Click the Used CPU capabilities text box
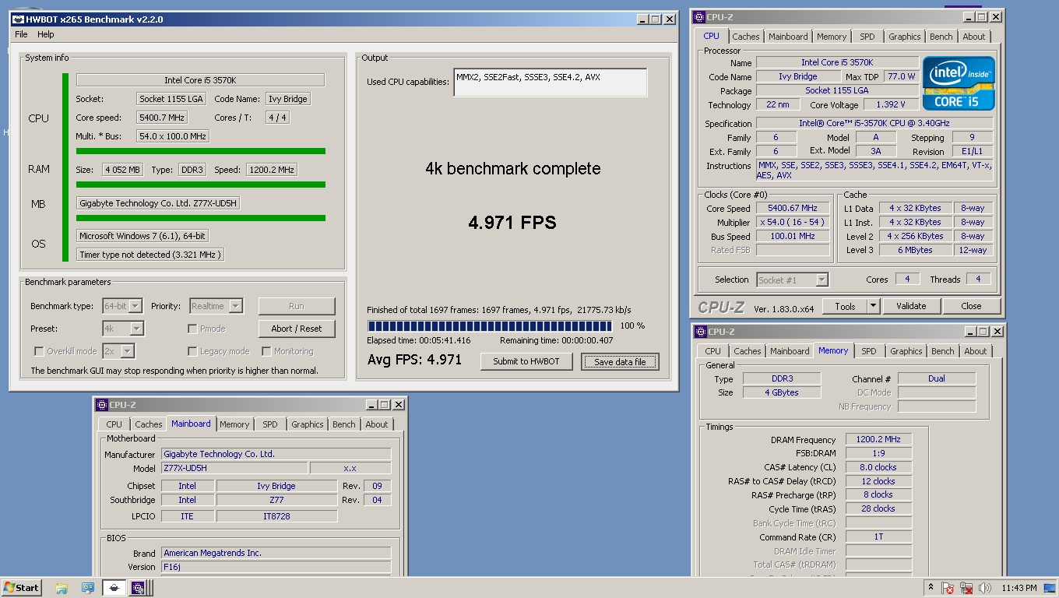This screenshot has width=1059, height=598. (x=551, y=83)
